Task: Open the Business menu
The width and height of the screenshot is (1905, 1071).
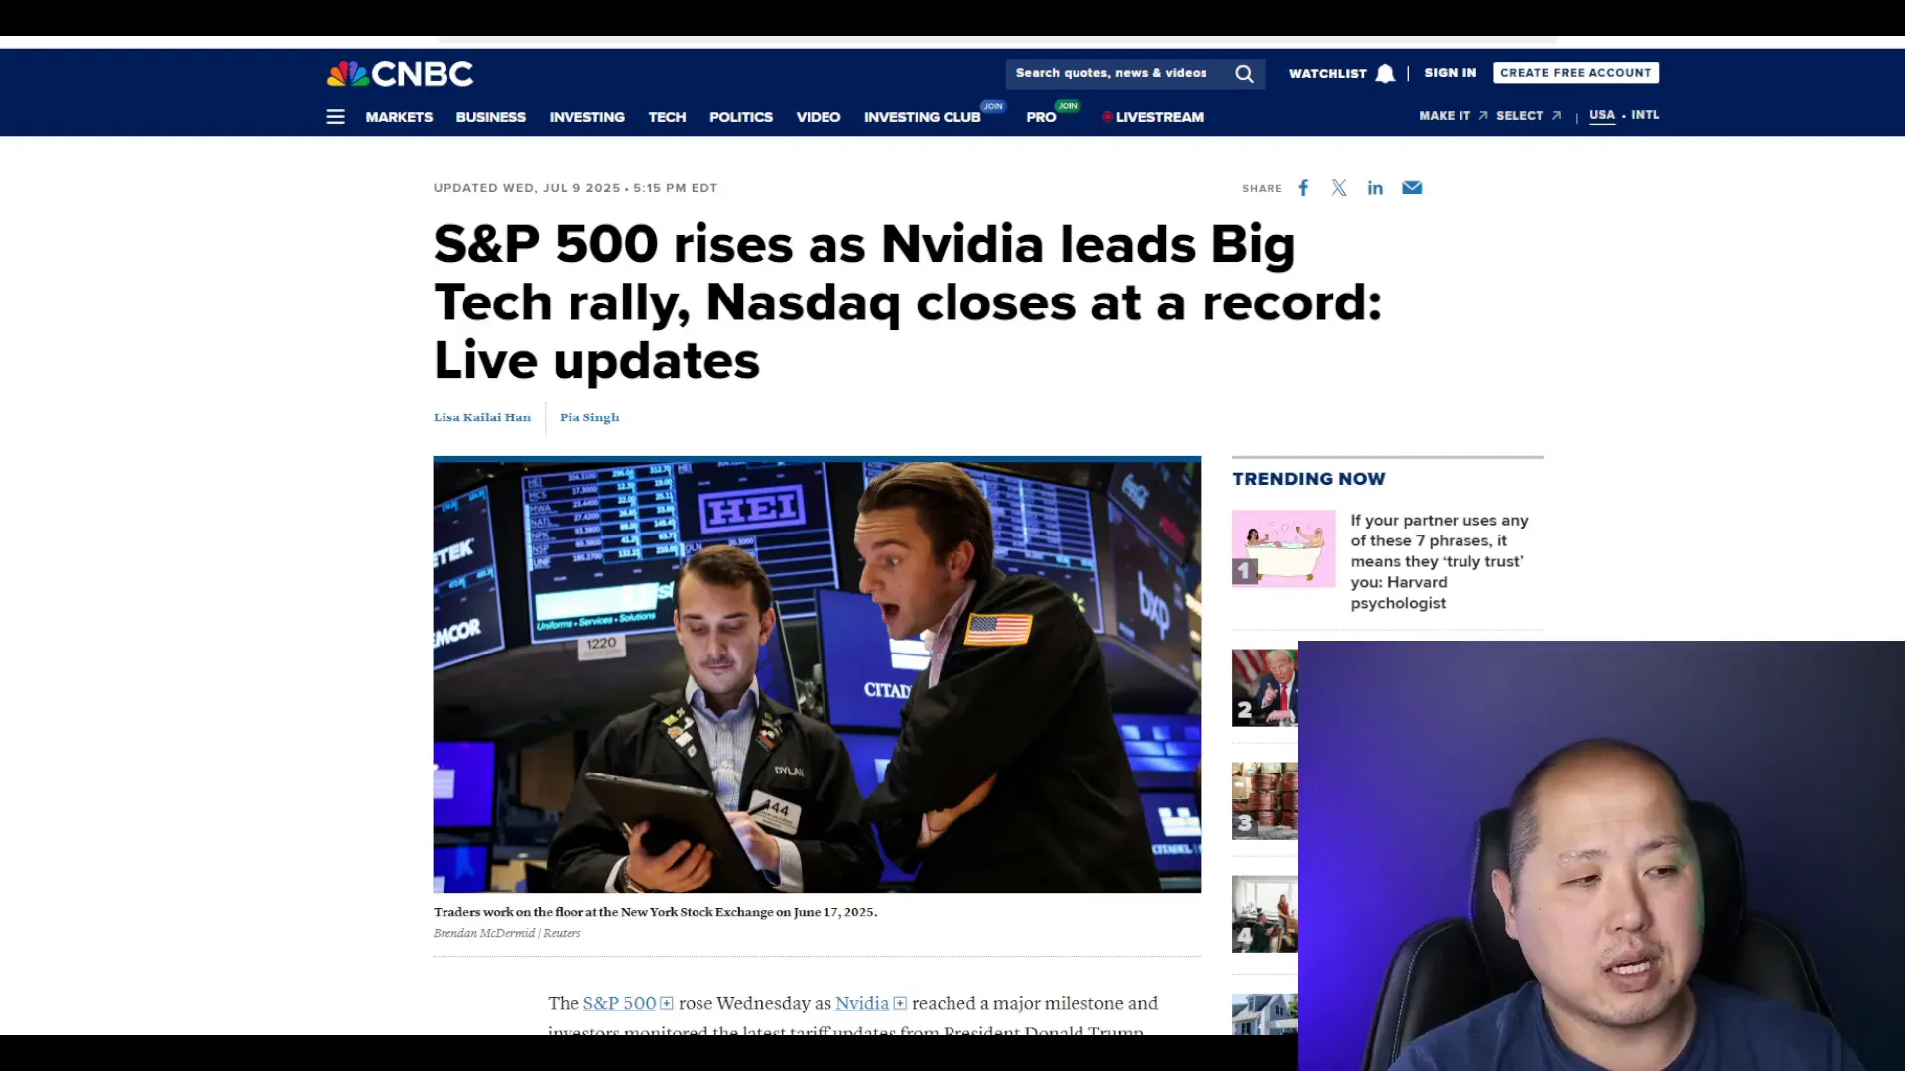Action: tap(491, 117)
